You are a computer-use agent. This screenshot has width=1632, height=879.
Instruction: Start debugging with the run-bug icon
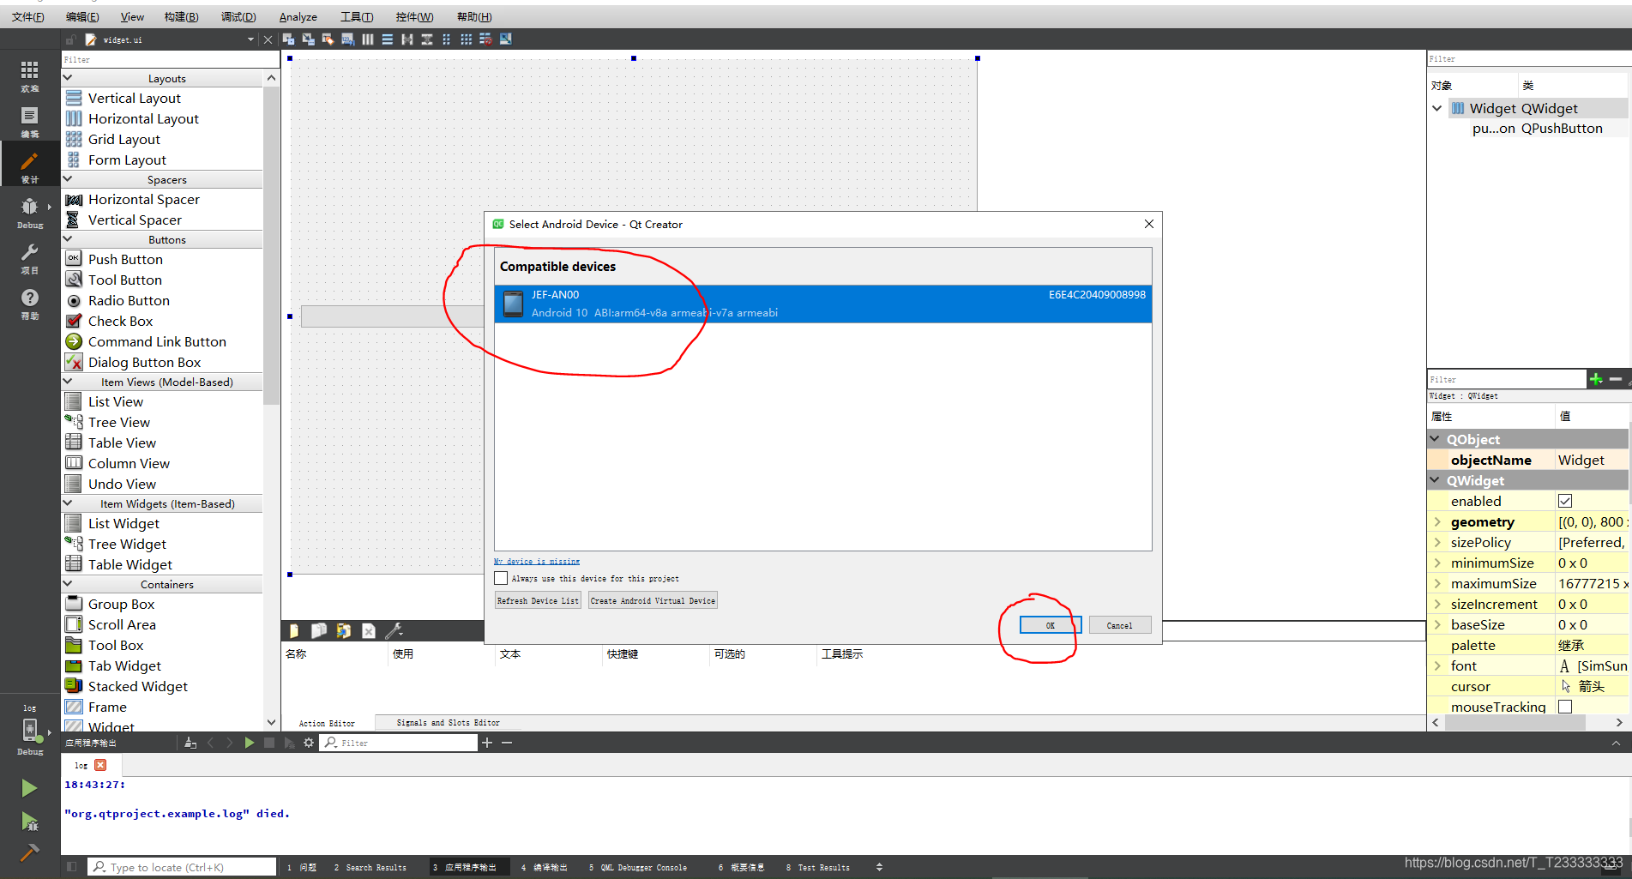(29, 822)
